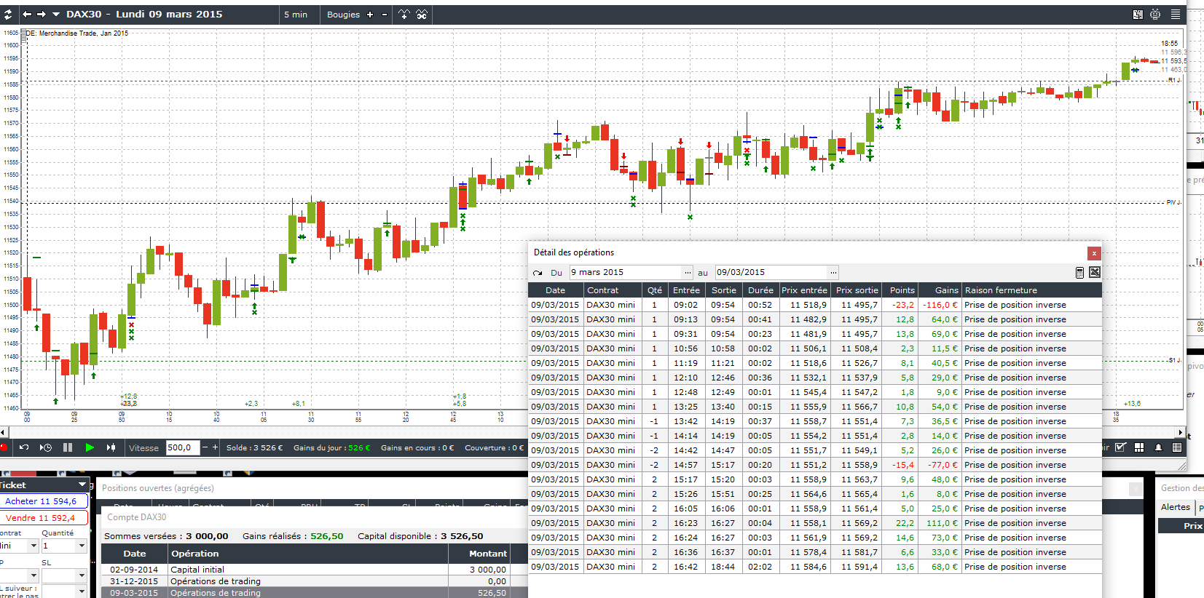Screen dimensions: 1204x598
Task: Sort operations by Sortie column
Action: [x=724, y=290]
